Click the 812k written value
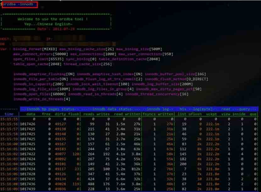 (x=135, y=169)
